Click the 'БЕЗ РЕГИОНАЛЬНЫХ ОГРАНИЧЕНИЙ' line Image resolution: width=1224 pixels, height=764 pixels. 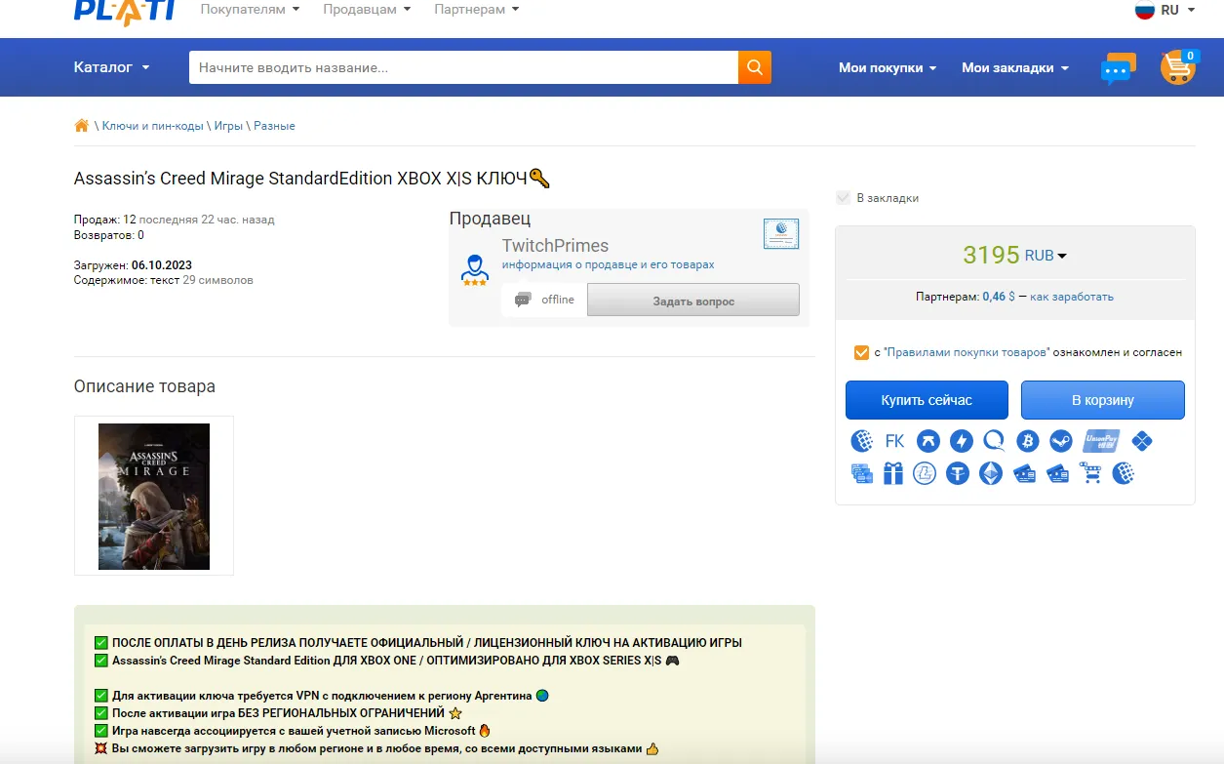tap(278, 713)
